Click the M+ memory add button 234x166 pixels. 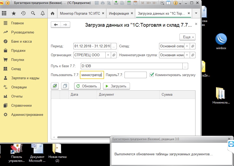click(149, 3)
